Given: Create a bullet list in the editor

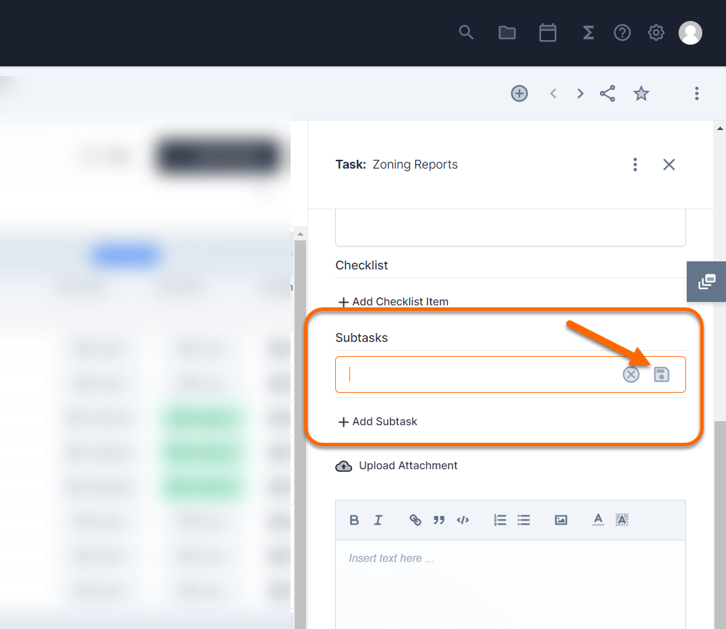Looking at the screenshot, I should click(x=524, y=520).
